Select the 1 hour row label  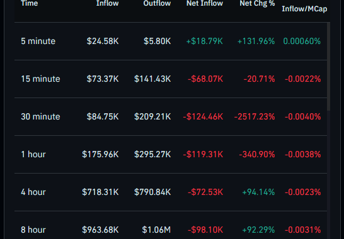(x=33, y=155)
